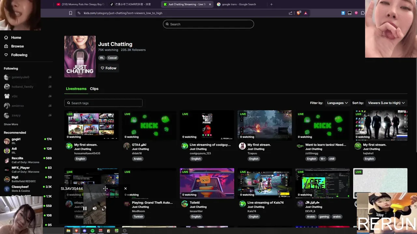Close the Just Chatting Streaming browser tab
Viewport: 417px width, 234px height.
[210, 4]
